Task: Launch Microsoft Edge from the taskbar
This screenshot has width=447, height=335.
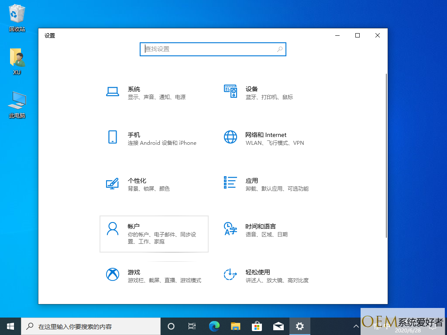Action: (x=214, y=326)
